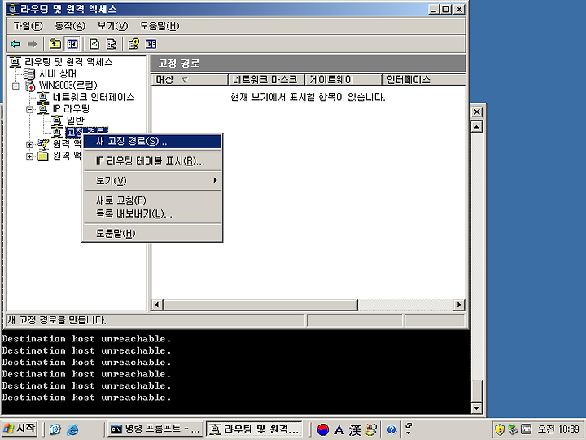Choose 새로 고침(F) in context menu
The height and width of the screenshot is (440, 586).
[152, 200]
